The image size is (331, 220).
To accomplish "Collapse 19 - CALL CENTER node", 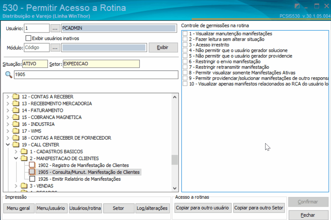I will (8, 145).
